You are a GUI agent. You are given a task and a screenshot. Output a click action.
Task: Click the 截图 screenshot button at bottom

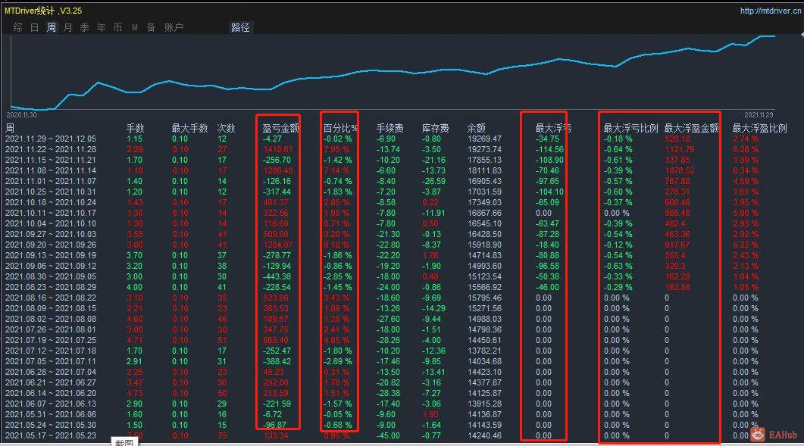(x=124, y=442)
